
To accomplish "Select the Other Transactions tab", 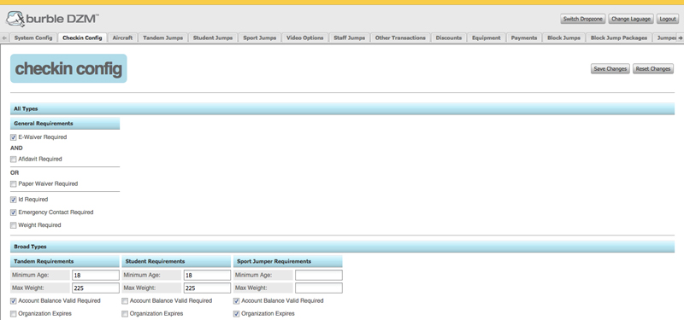I will click(x=400, y=38).
